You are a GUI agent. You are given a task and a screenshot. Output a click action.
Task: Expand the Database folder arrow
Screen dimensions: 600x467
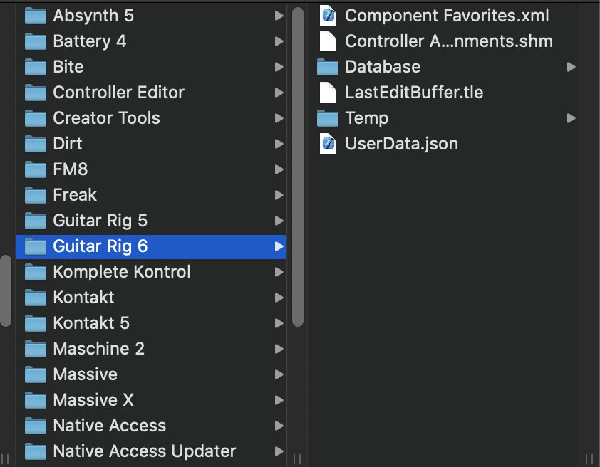click(571, 67)
